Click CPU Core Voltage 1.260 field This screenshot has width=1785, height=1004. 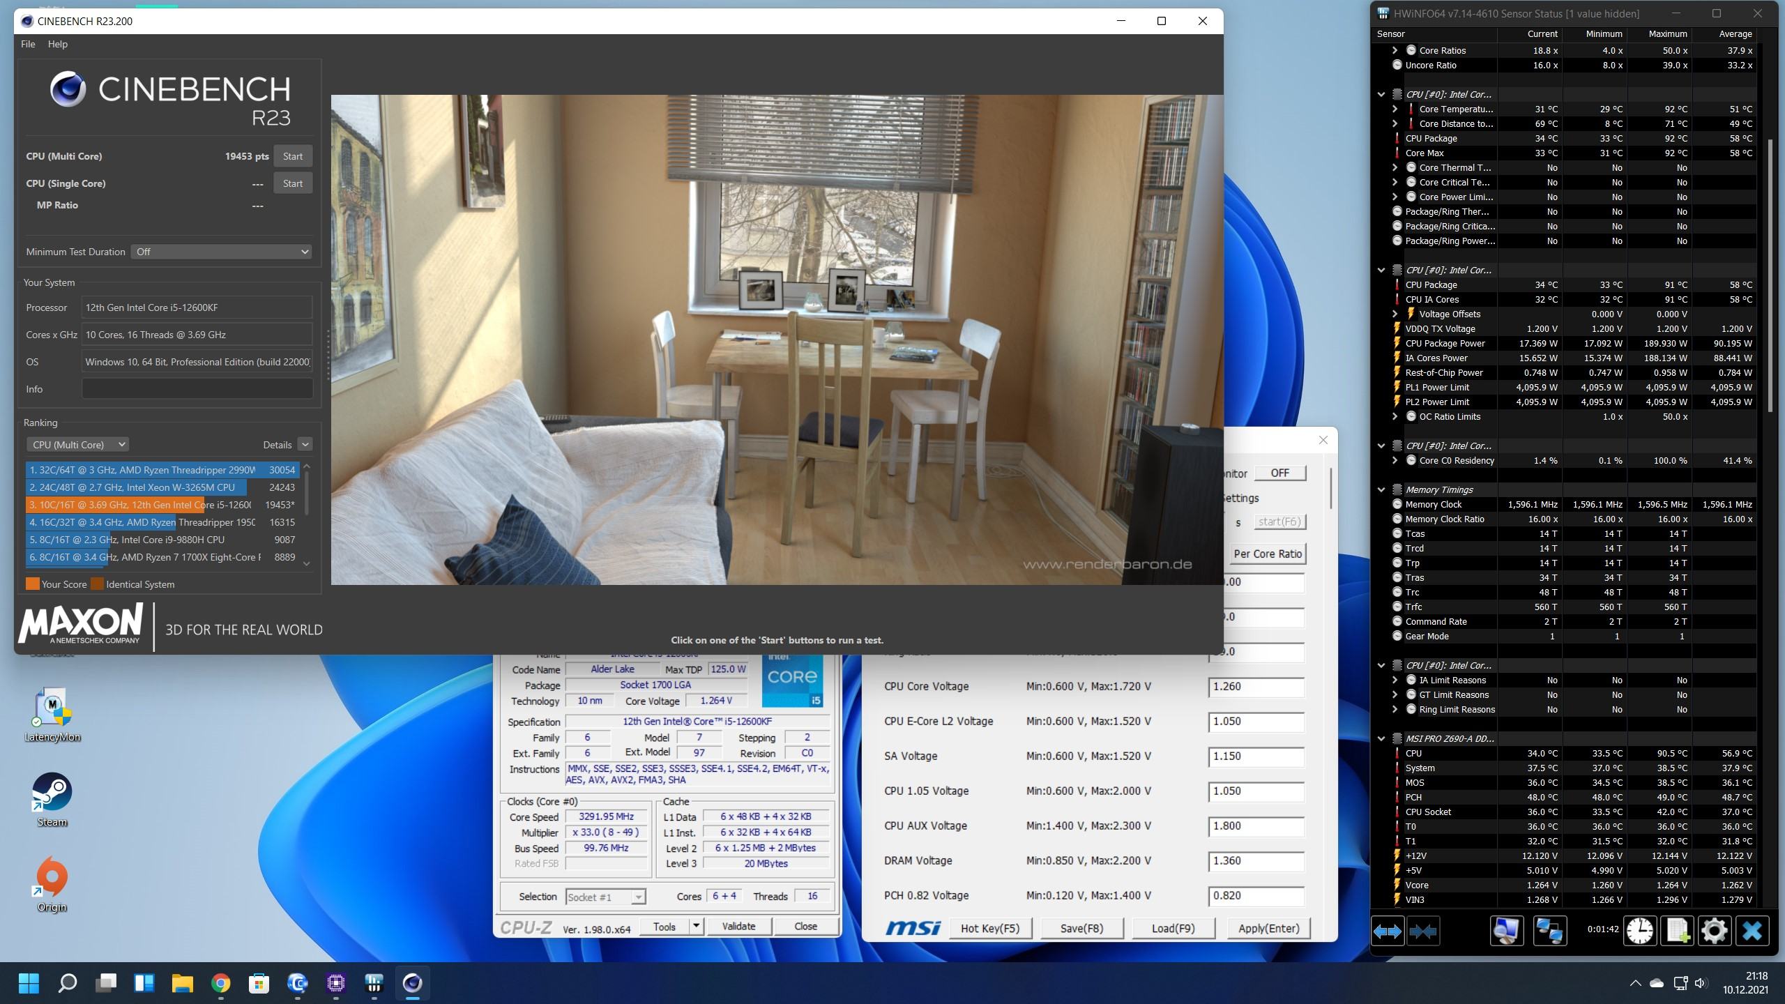coord(1256,687)
